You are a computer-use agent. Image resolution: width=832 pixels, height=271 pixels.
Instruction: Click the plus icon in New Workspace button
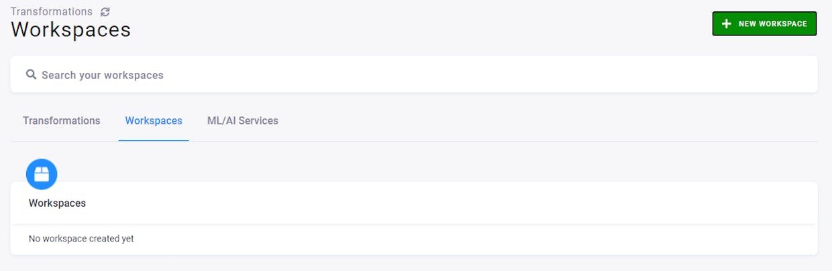tap(726, 24)
